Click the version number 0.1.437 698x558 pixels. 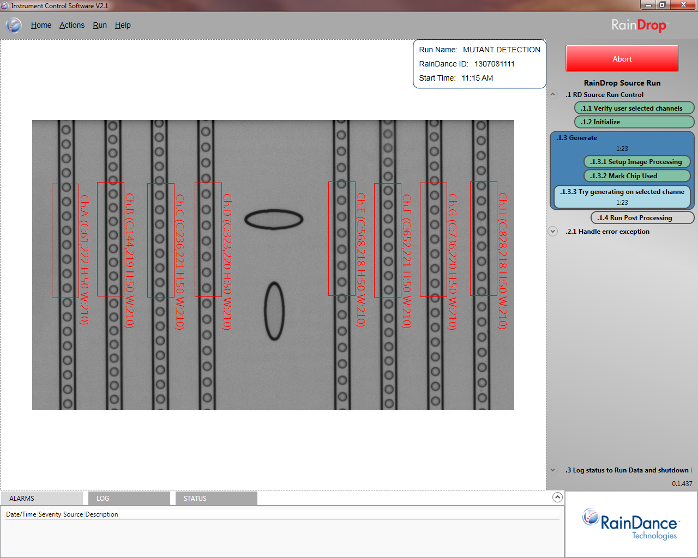pos(682,484)
